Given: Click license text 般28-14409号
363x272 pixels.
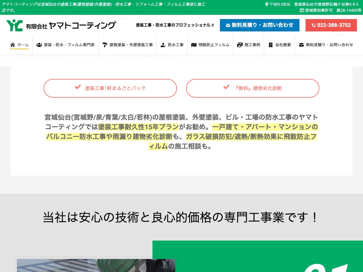Looking at the screenshot, I should point(349,10).
